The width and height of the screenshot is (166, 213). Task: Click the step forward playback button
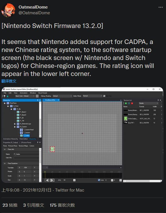click(x=52, y=180)
